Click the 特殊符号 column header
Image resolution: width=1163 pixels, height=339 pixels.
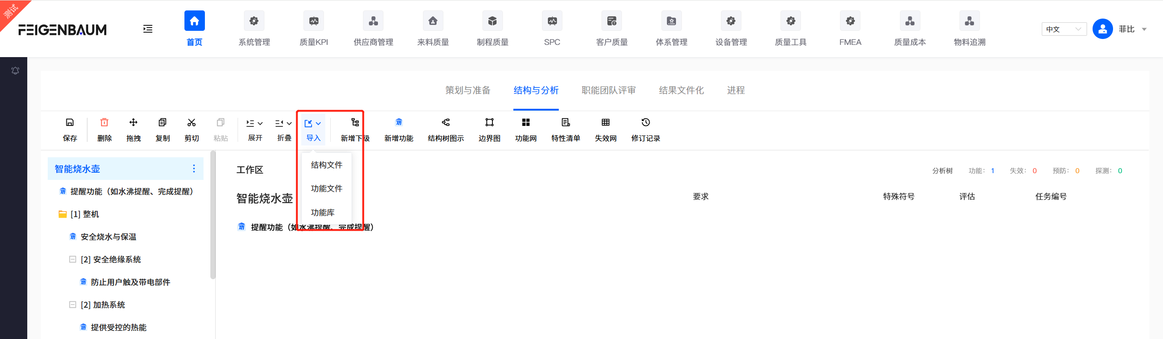click(899, 196)
